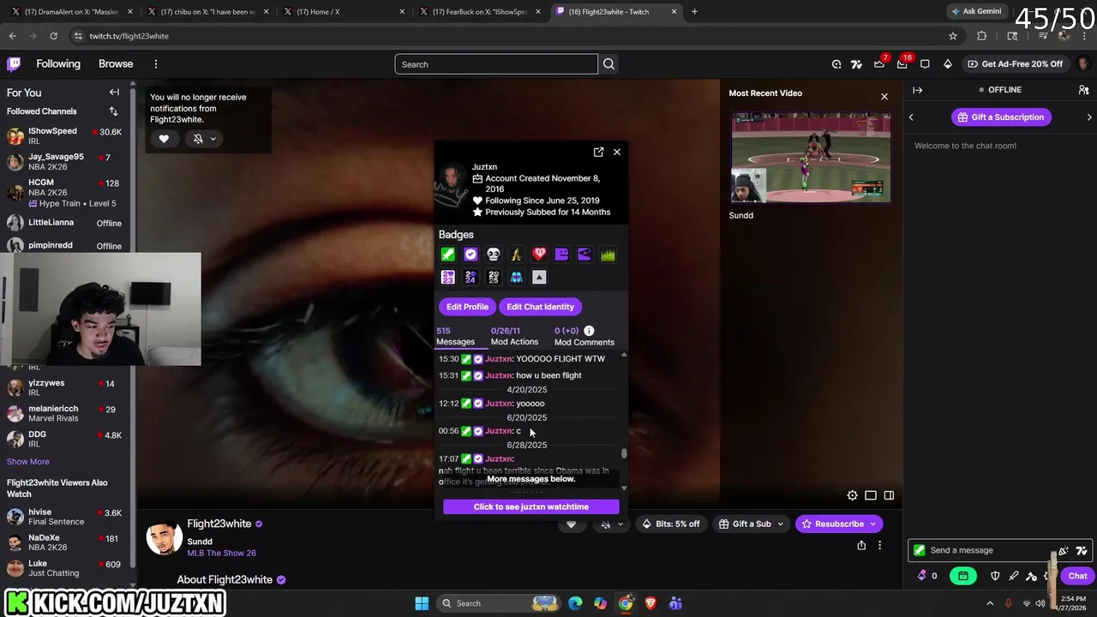Open the channel more options dots
The width and height of the screenshot is (1097, 617).
point(879,545)
